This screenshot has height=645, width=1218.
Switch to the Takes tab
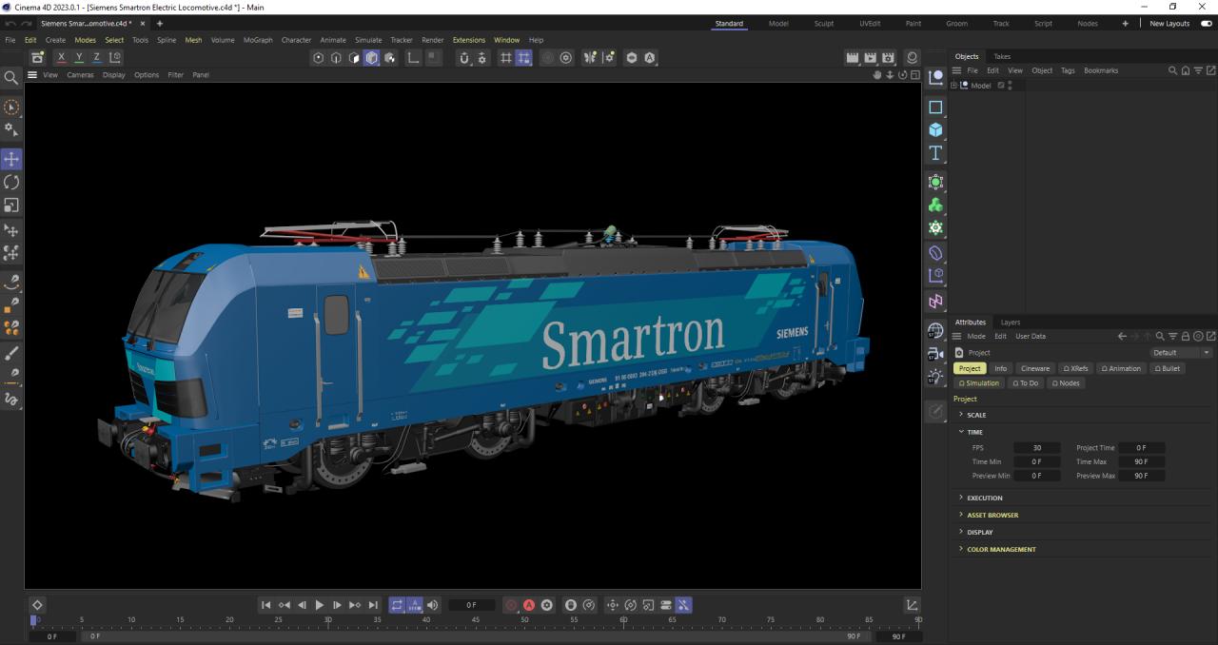coord(1002,56)
